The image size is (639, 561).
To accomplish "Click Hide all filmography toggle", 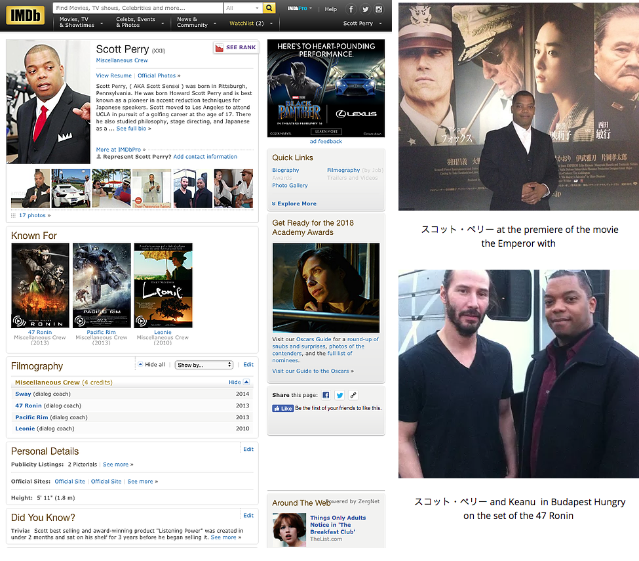I will [x=151, y=365].
